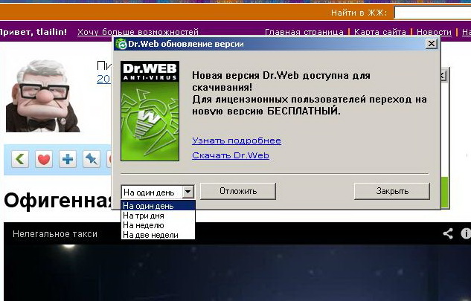The height and width of the screenshot is (301, 471).
Task: Select 'На две недели' in the list
Action: [158, 235]
